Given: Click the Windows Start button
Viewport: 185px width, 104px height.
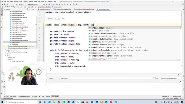Looking at the screenshot, I should (x=2, y=102).
